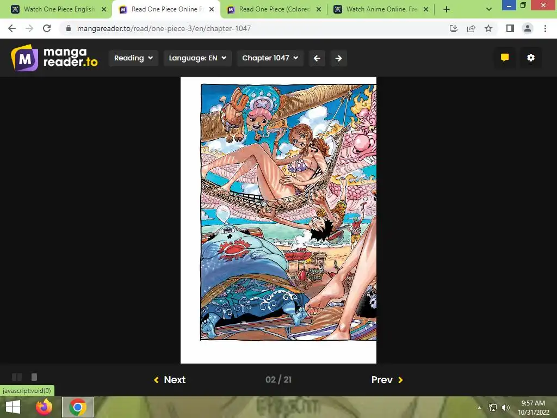
Task: Open a new browser tab
Action: tap(447, 9)
